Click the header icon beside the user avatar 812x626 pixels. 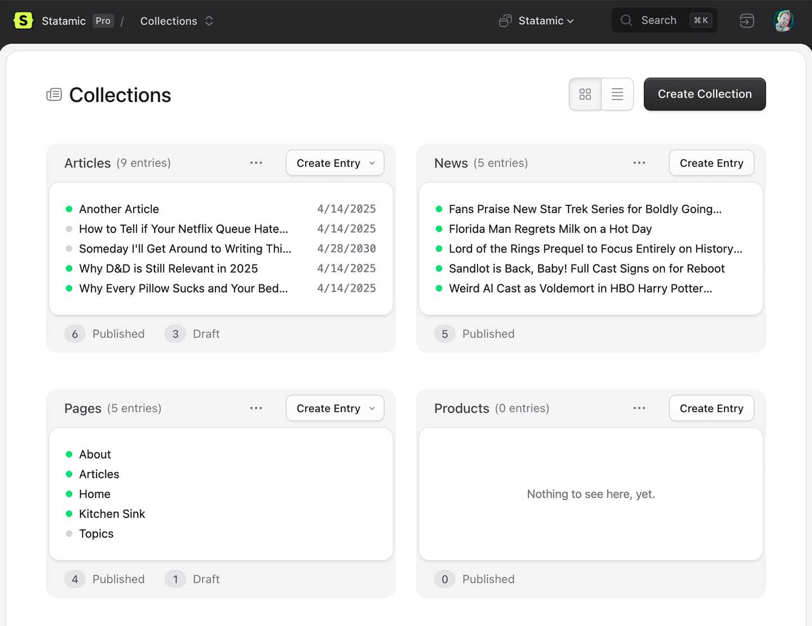747,21
